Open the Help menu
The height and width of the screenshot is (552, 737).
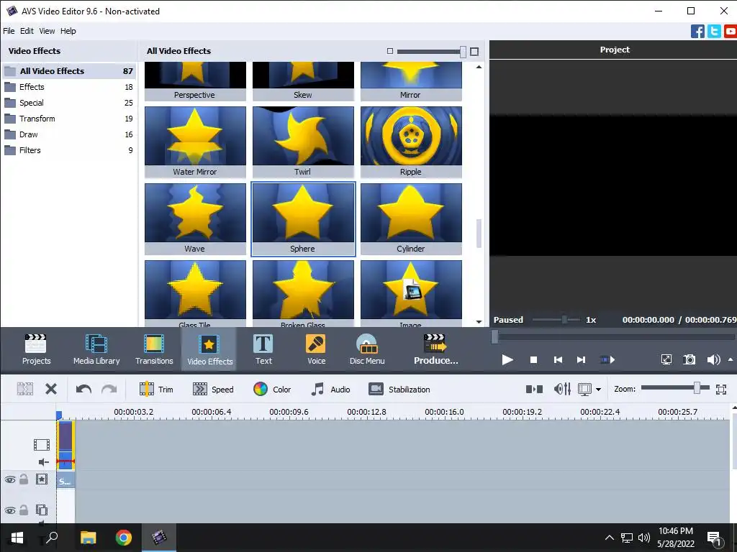click(x=68, y=31)
